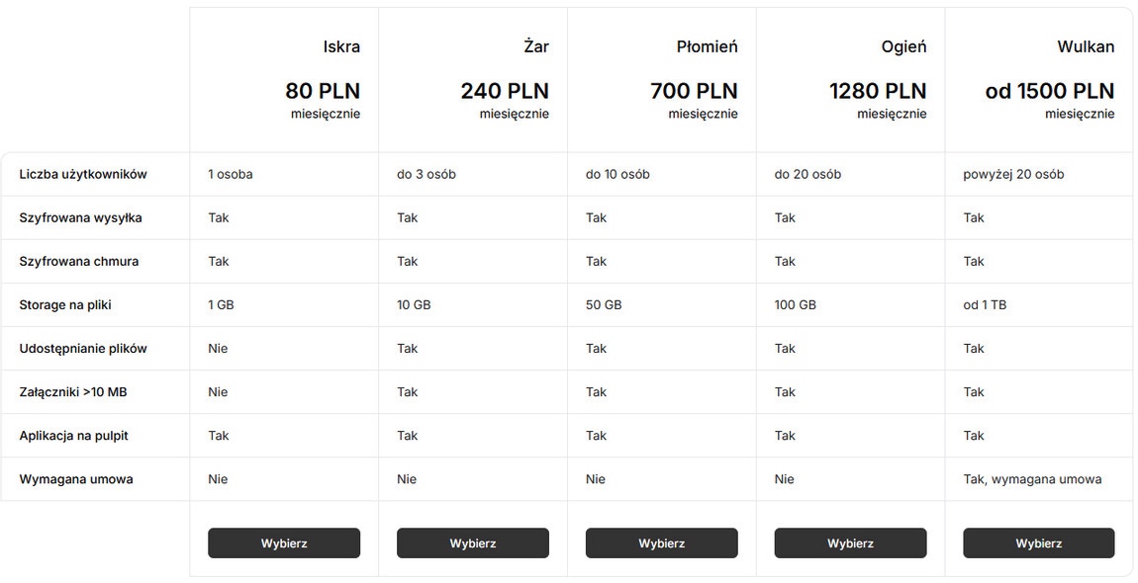Click the Ogień plan heading

click(903, 46)
